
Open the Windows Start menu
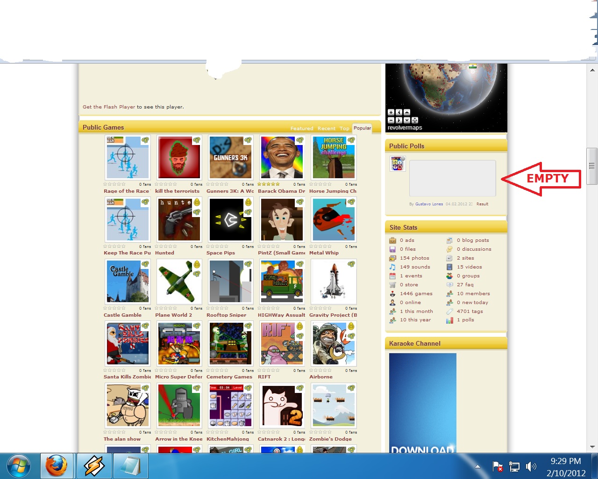click(x=19, y=466)
